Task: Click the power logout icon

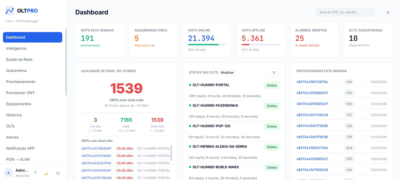Action: pyautogui.click(x=58, y=173)
